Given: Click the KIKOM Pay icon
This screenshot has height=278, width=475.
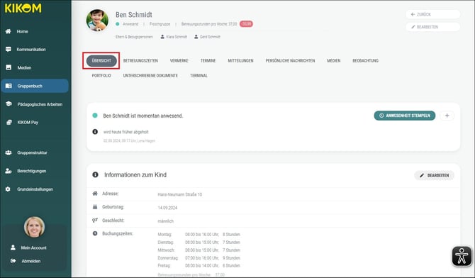Looking at the screenshot, I should (9, 123).
